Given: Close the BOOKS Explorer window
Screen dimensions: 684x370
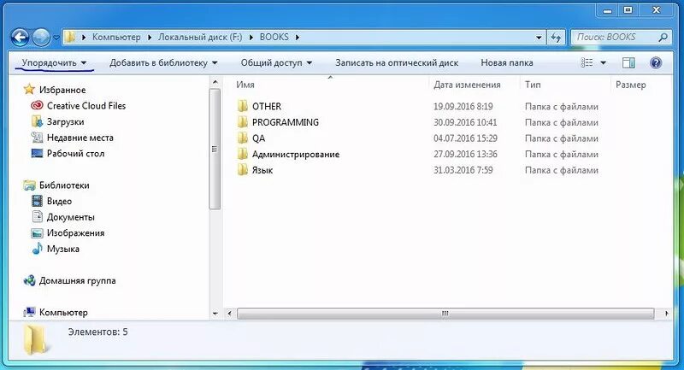Looking at the screenshot, I should (x=656, y=10).
